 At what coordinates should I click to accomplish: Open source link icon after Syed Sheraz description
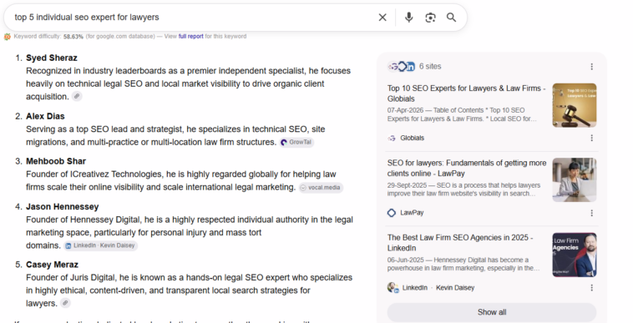(x=77, y=96)
